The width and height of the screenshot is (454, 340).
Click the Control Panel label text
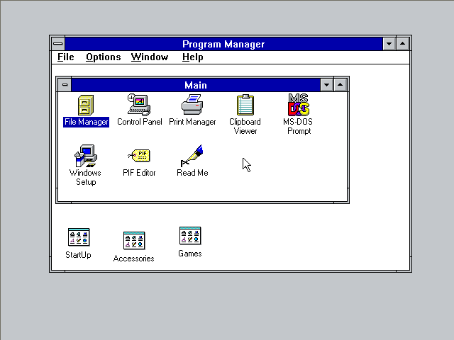tap(140, 122)
